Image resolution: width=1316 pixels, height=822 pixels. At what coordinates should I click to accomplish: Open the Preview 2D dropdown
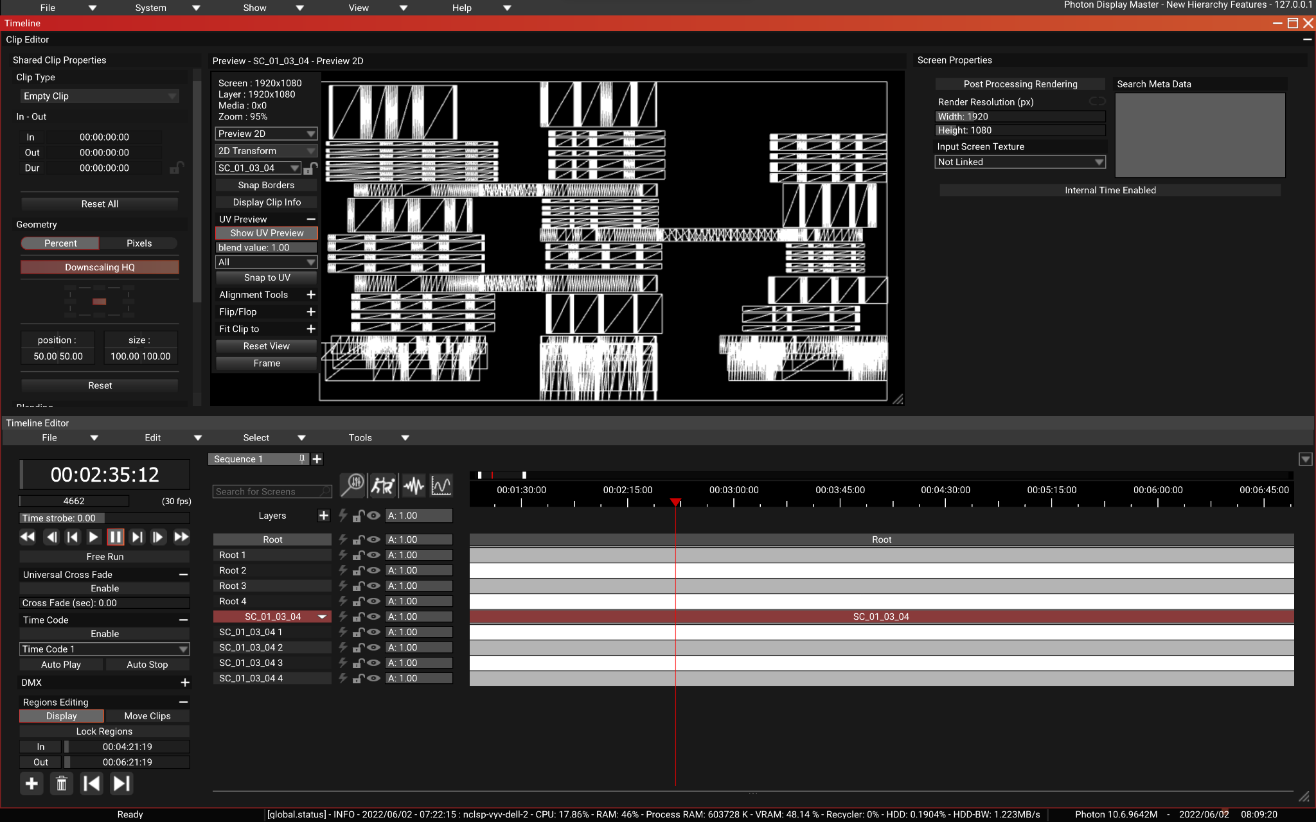click(266, 134)
